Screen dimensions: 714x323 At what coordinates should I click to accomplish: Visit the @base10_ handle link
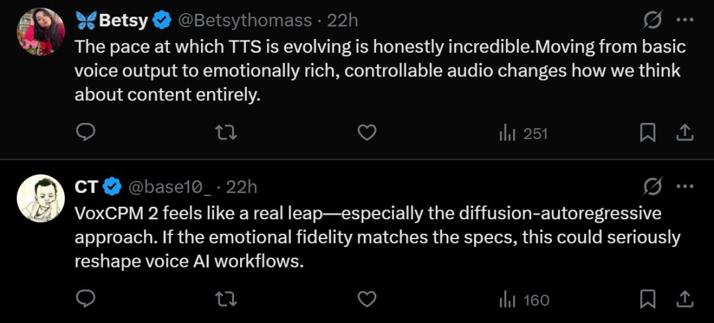click(169, 187)
